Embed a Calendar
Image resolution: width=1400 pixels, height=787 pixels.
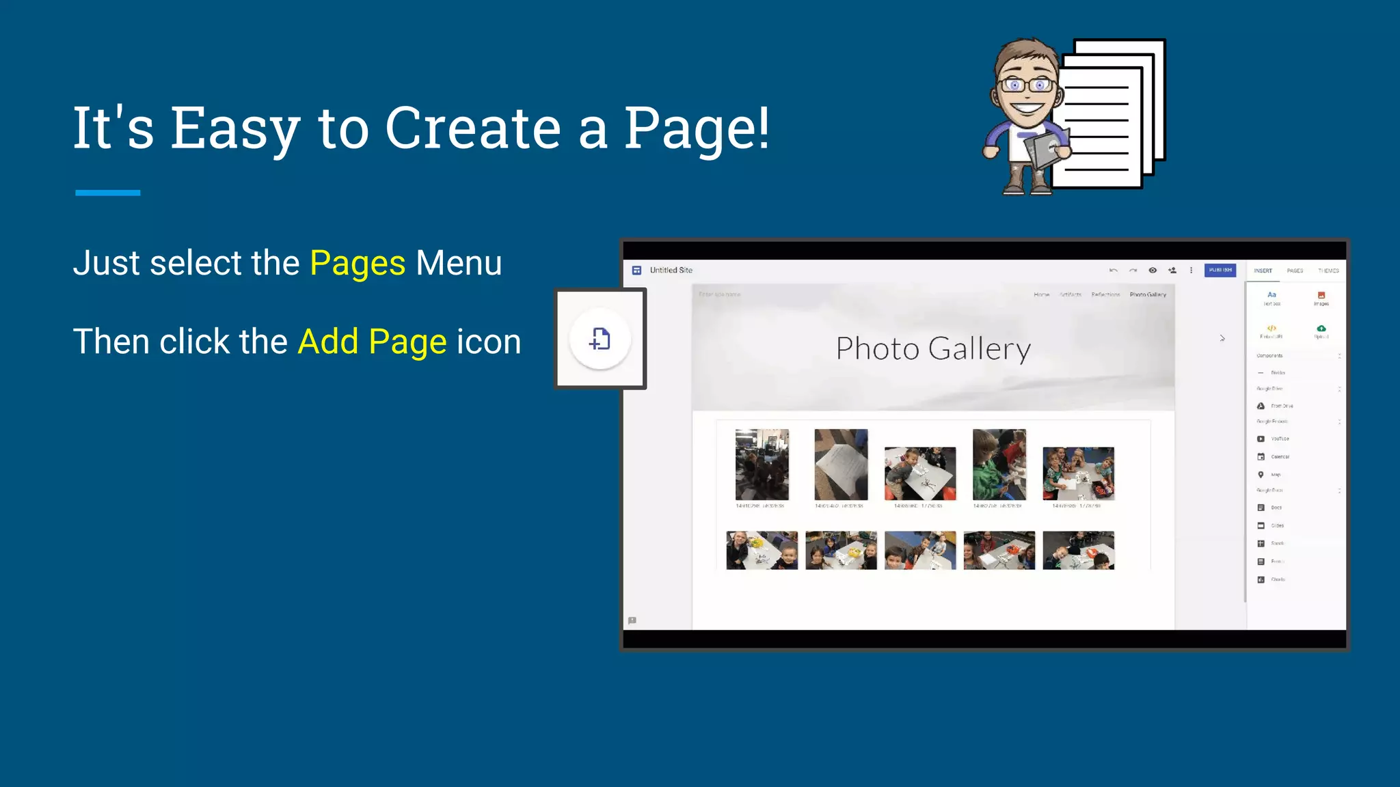pos(1273,456)
